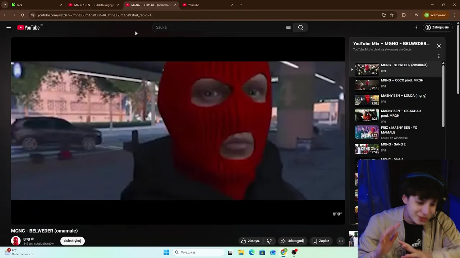The image size is (460, 258).
Task: Dislike the video with thumbs-down icon
Action: [269, 241]
